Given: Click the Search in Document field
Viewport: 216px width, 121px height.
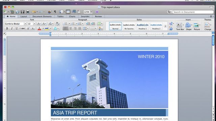Looking at the screenshot, I should (x=193, y=12).
